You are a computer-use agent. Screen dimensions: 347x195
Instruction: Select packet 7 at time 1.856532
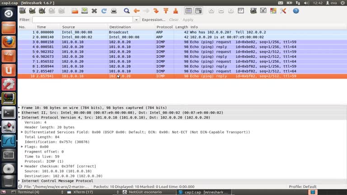[x=182, y=61]
